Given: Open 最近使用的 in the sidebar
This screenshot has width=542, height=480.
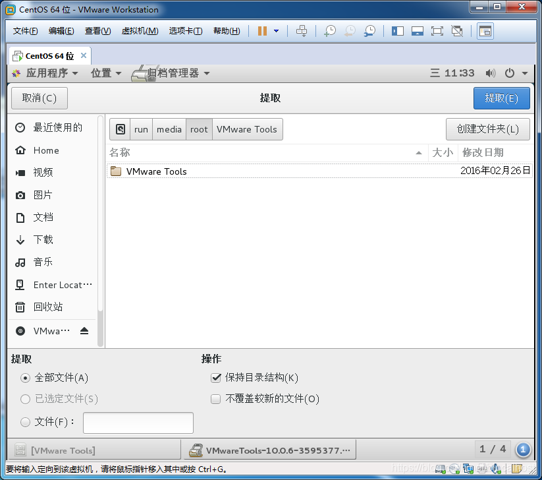Looking at the screenshot, I should (52, 128).
